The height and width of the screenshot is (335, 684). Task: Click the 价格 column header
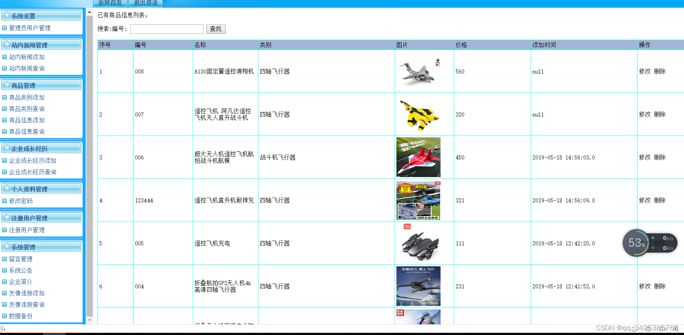click(462, 45)
